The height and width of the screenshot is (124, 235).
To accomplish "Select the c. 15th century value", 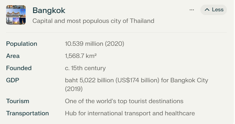I will click(x=85, y=68).
